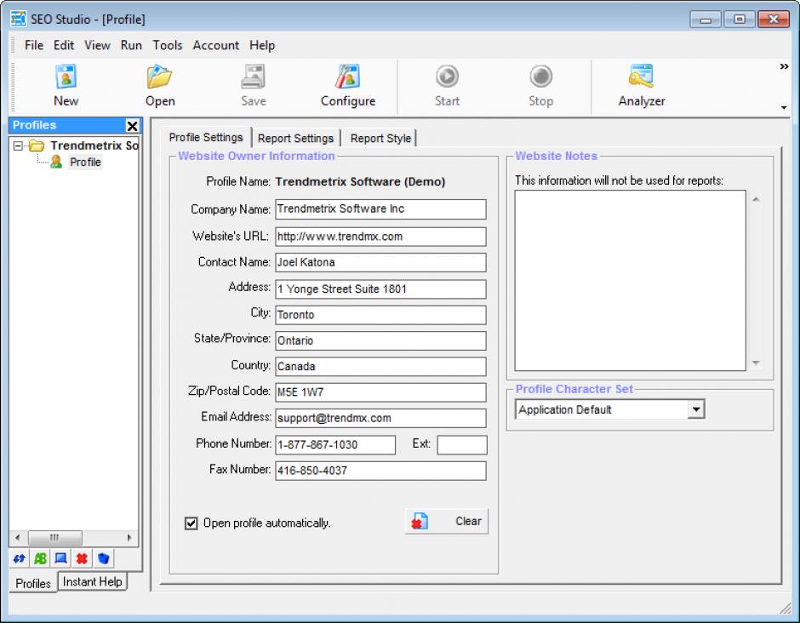
Task: Select the Profile item in tree
Action: (x=85, y=163)
